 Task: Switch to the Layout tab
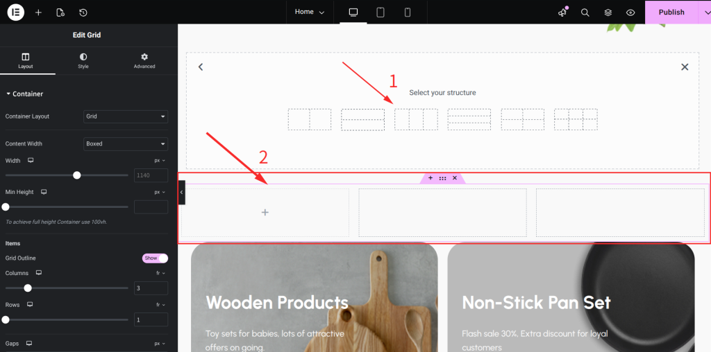pos(26,60)
